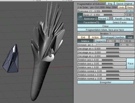135x103 pixels.
Task: Click the Enregistrer button
Action: point(106,82)
